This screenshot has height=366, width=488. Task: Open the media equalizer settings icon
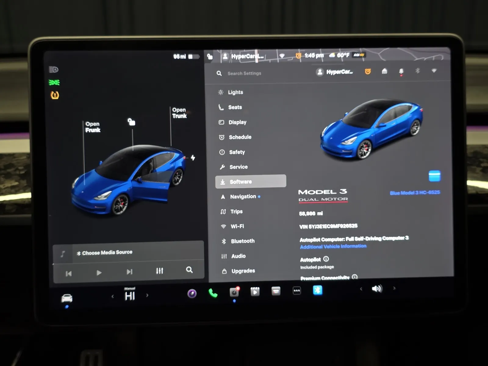(x=160, y=271)
